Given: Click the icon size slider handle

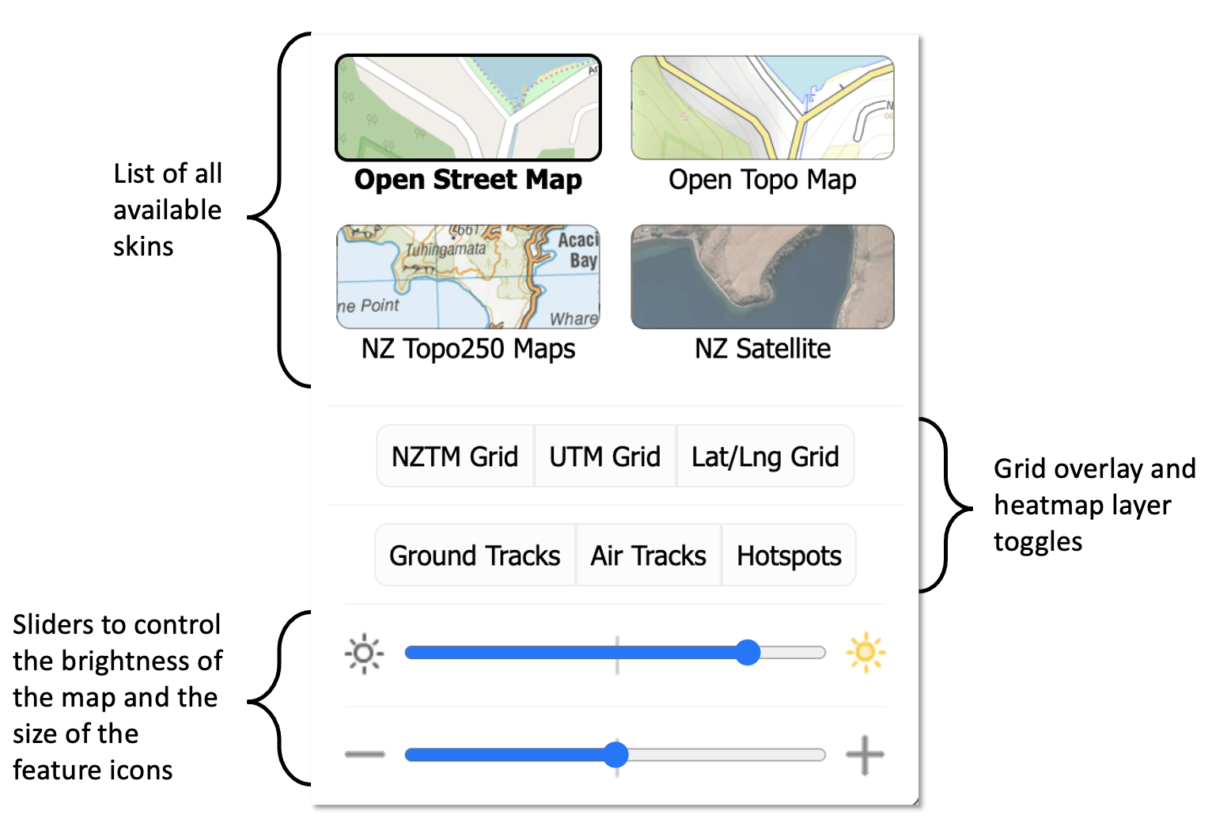Looking at the screenshot, I should coord(617,754).
